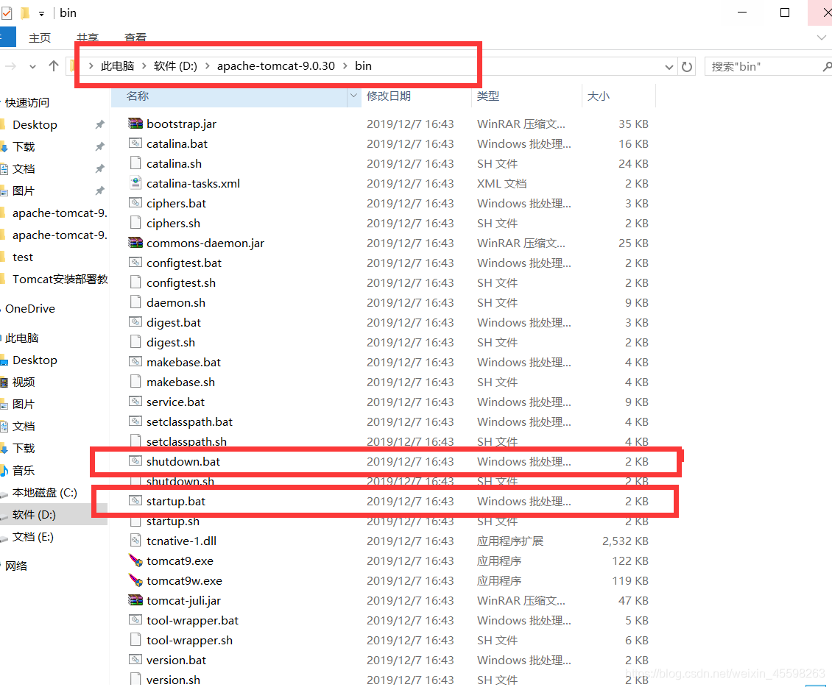
Task: Open the address bar history dropdown
Action: 669,67
